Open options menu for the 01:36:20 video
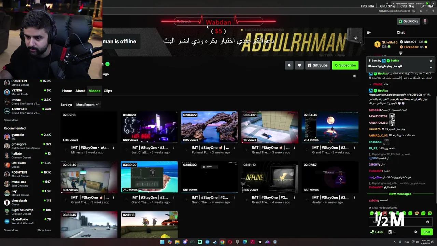This screenshot has width=437, height=246. coord(174,148)
